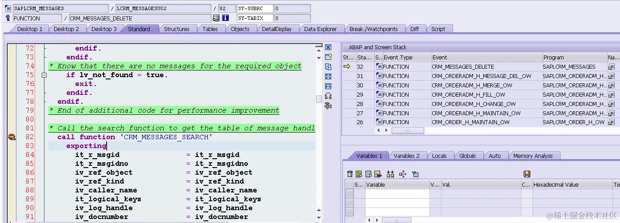This screenshot has width=620, height=223.
Task: Click the first empty Variable input cell
Action: point(397,194)
